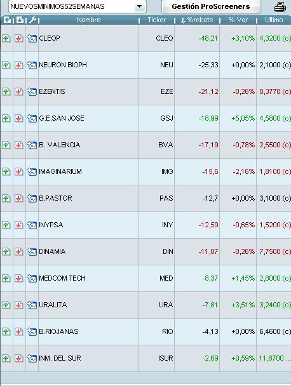Click the Ultimo column header
Screen dimensions: 291x386
[x=274, y=20]
